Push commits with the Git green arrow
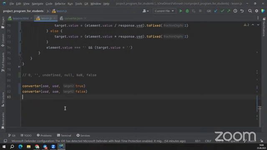This screenshot has width=267, height=150. click(229, 11)
